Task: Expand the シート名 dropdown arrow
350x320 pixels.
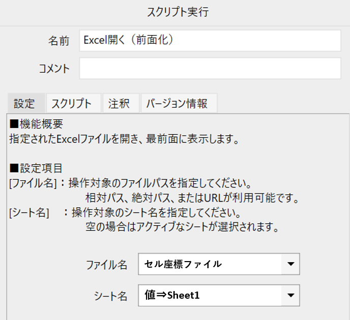Action: coord(290,295)
